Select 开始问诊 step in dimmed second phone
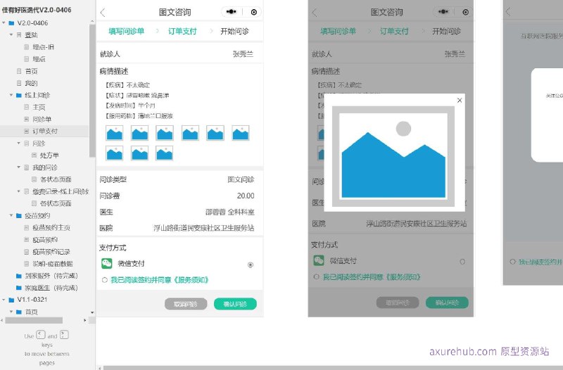Viewport: 563px width, 370px height. pyautogui.click(x=447, y=31)
